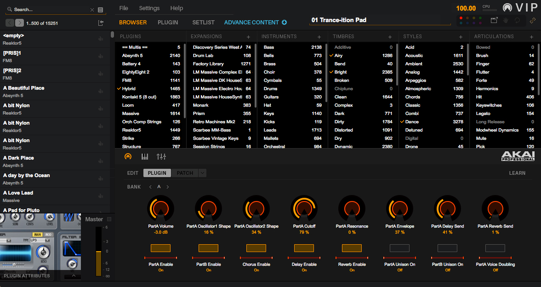
Task: Click thumbs-up icon on <empty> patch
Action: [100, 39]
